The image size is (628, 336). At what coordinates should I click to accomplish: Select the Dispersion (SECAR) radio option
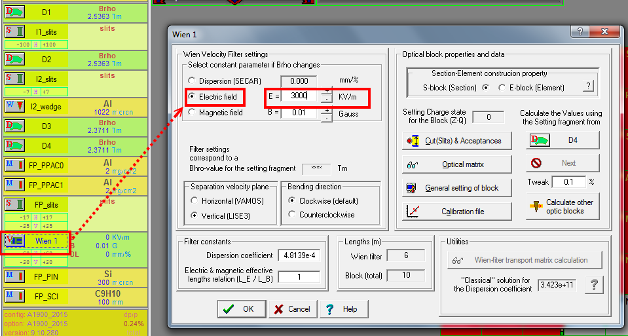point(193,81)
